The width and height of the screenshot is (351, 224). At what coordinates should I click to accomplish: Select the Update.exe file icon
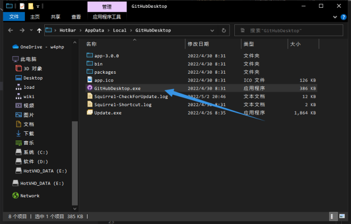[x=89, y=112]
